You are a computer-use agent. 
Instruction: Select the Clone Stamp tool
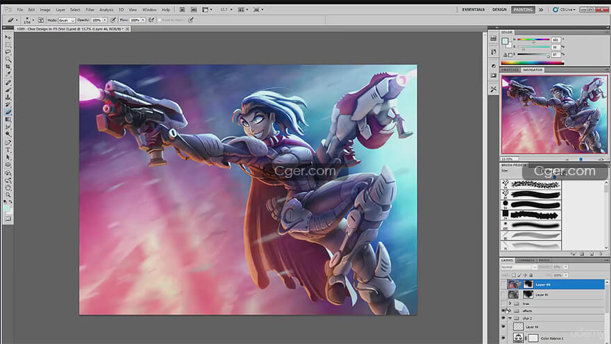8,97
